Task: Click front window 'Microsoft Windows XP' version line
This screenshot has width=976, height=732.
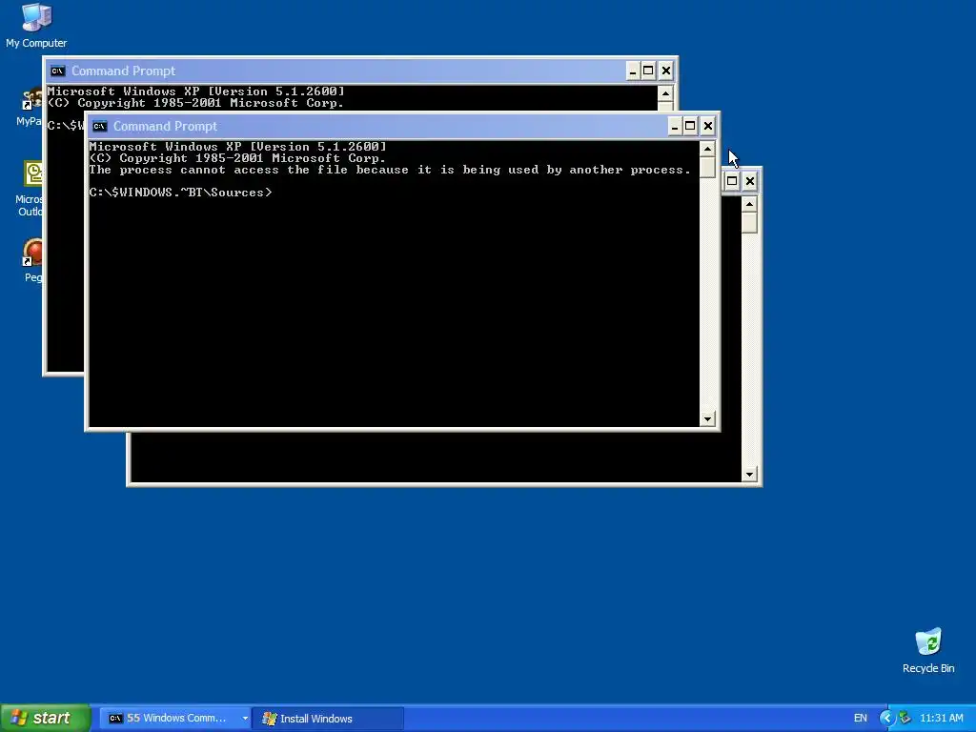Action: coord(237,147)
